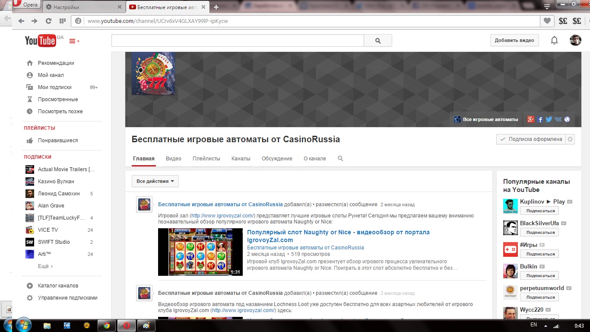This screenshot has height=332, width=590.
Task: Go forward with the browser forward arrow
Action: tap(35, 21)
